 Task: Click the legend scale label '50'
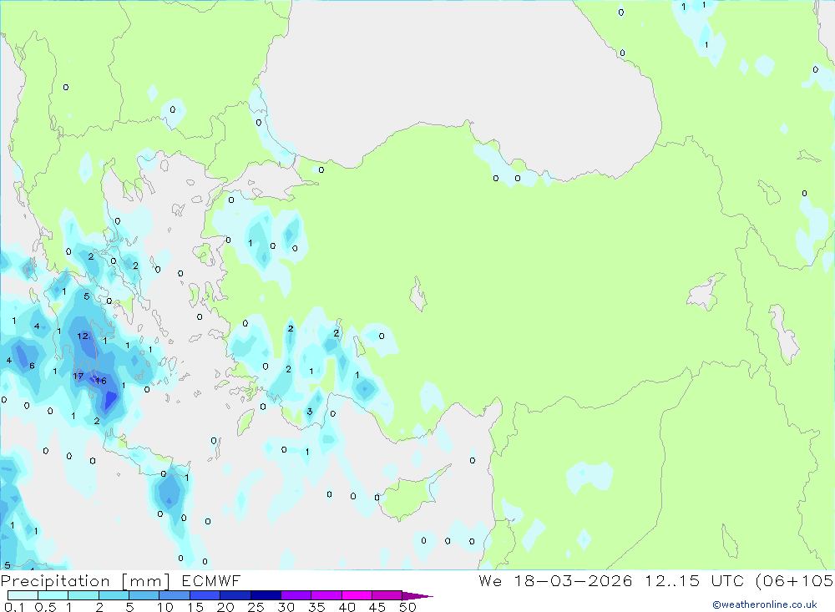408,607
